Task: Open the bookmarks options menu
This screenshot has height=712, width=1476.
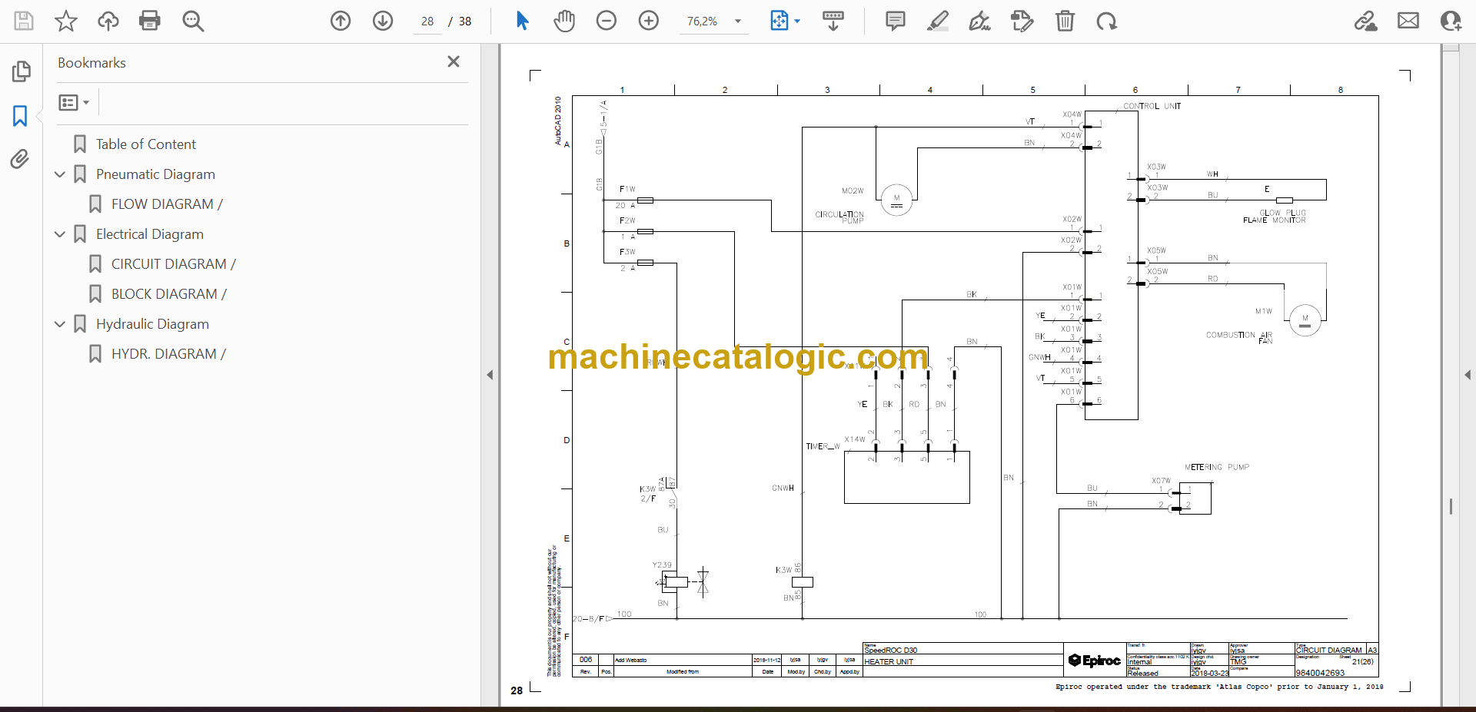Action: 74,102
